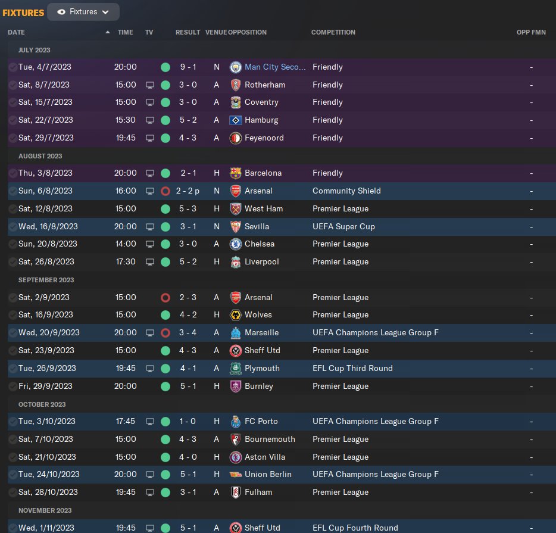556x533 pixels.
Task: Click the Marseille club crest
Action: (x=236, y=333)
